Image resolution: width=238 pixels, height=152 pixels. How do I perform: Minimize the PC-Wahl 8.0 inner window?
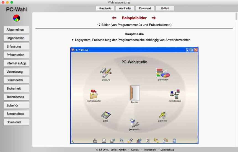click(x=187, y=50)
